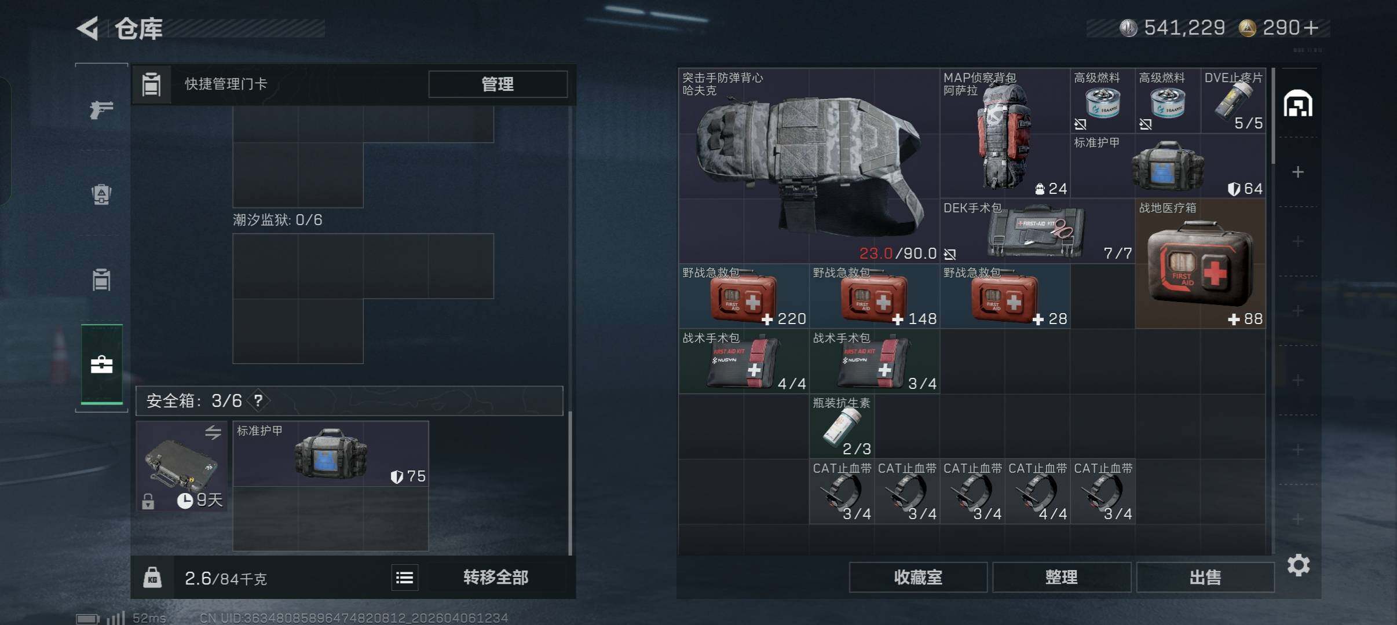Open the list view icon near 转移全部
The width and height of the screenshot is (1397, 625).
click(x=404, y=577)
